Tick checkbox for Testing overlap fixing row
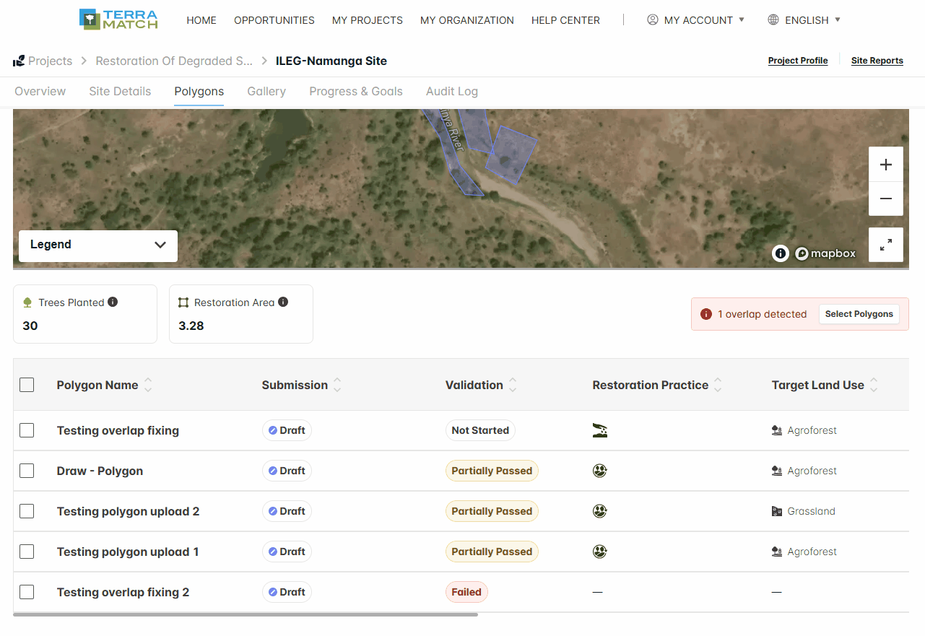Image resolution: width=925 pixels, height=636 pixels. pyautogui.click(x=27, y=430)
